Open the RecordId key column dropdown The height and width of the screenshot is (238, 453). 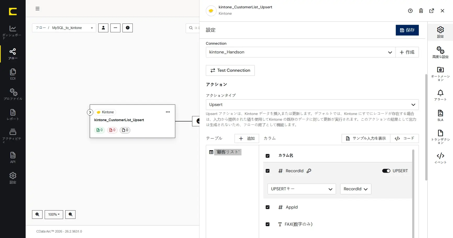(356, 189)
